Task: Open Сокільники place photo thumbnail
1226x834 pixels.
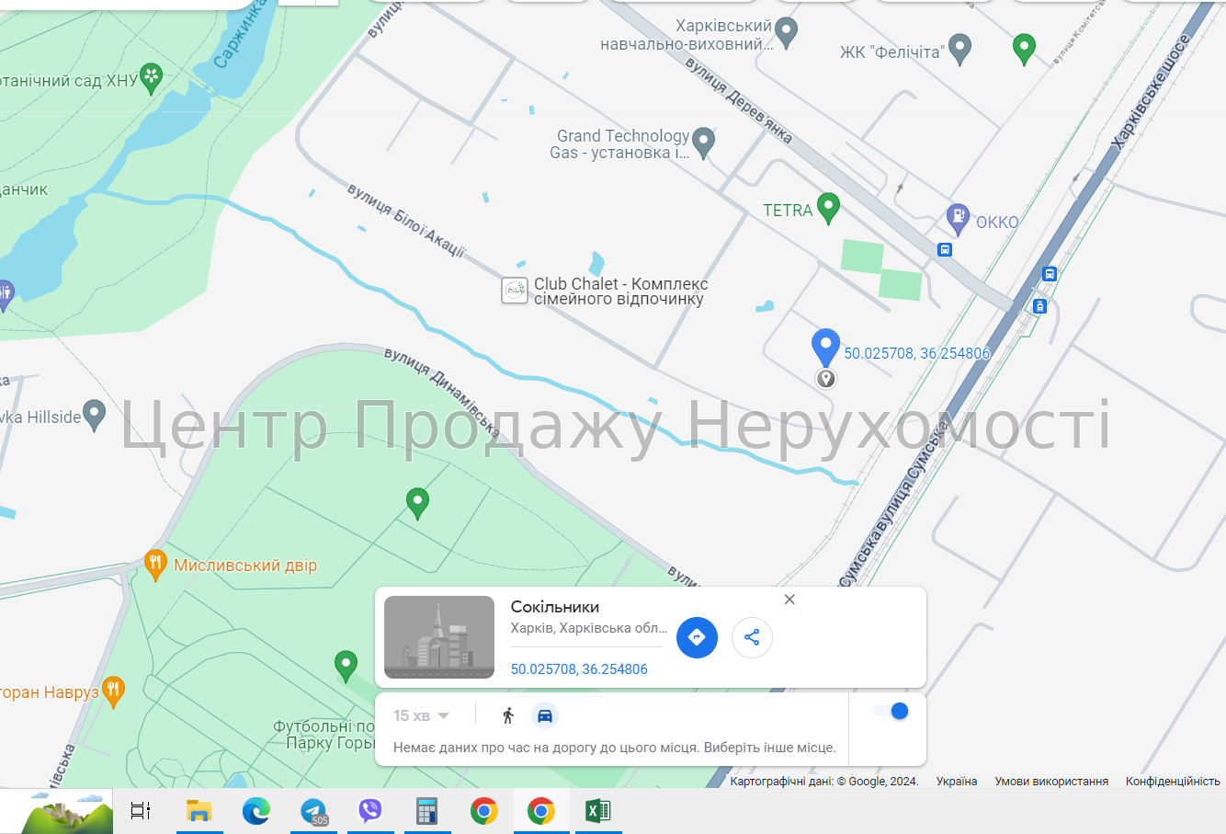Action: point(439,637)
